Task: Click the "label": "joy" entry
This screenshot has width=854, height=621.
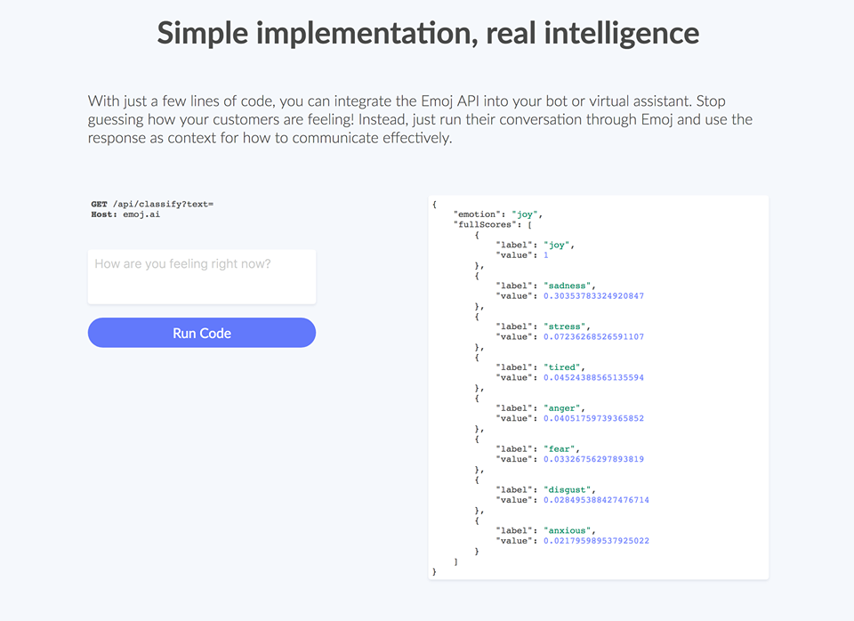Action: click(535, 246)
